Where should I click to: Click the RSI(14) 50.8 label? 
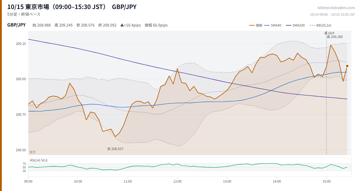point(39,160)
